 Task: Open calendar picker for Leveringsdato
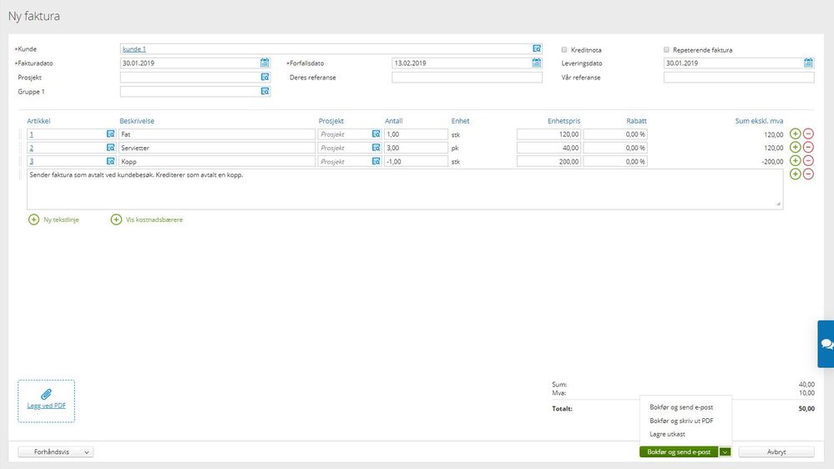[808, 63]
